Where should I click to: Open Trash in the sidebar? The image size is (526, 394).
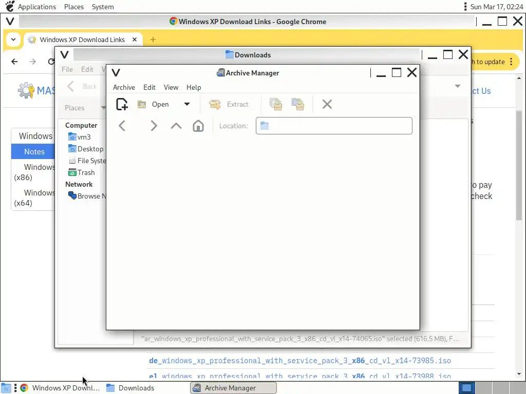pos(82,172)
